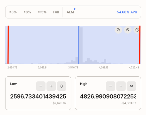Screen dimensions: 146x115
Task: Grab the right red range handle
Action: tap(140, 45)
